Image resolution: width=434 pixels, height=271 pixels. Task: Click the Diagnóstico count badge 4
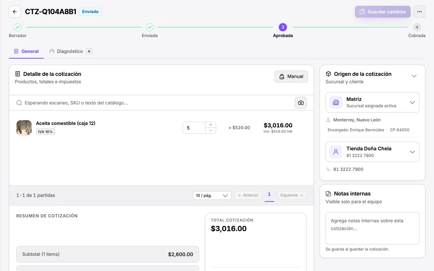pyautogui.click(x=89, y=51)
